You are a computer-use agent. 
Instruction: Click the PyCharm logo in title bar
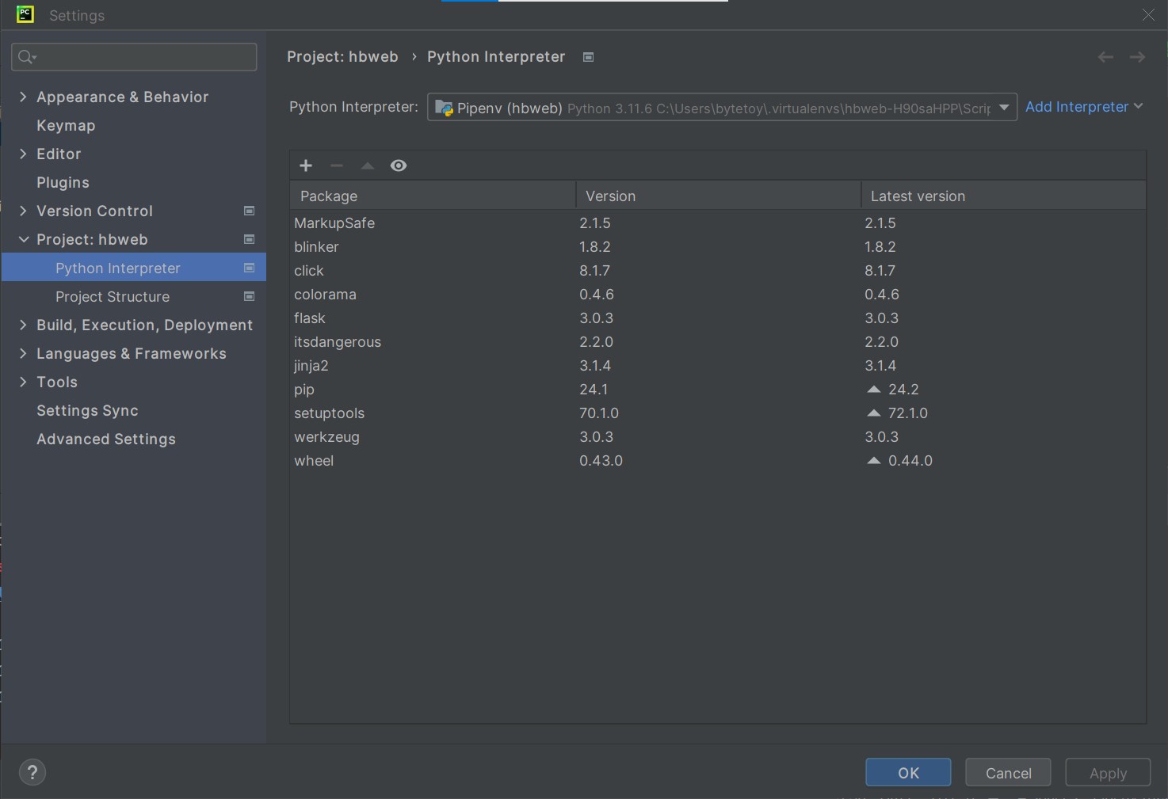point(25,14)
